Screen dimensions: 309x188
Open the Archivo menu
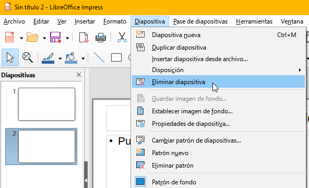15,21
